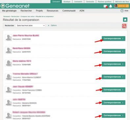Open the Rechercher menu

click(26, 11)
